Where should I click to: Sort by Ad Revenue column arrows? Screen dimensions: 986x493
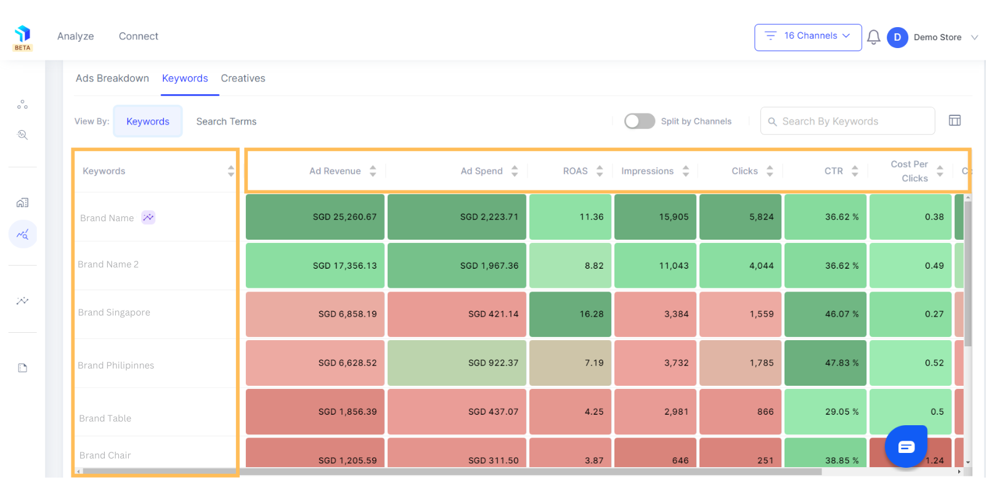point(373,171)
